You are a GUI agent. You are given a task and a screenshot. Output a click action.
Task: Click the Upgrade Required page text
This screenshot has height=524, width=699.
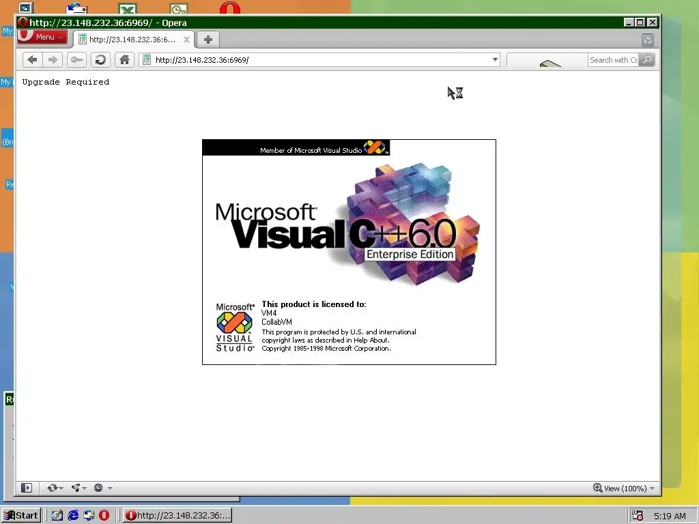(x=66, y=82)
